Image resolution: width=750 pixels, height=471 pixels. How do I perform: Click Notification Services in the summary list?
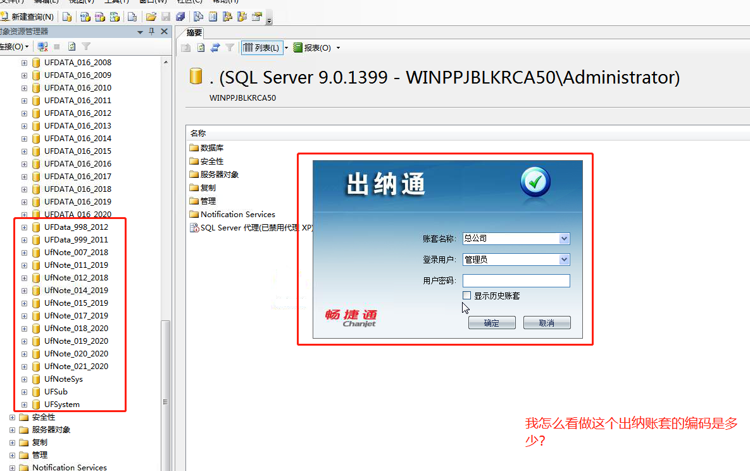(x=238, y=215)
